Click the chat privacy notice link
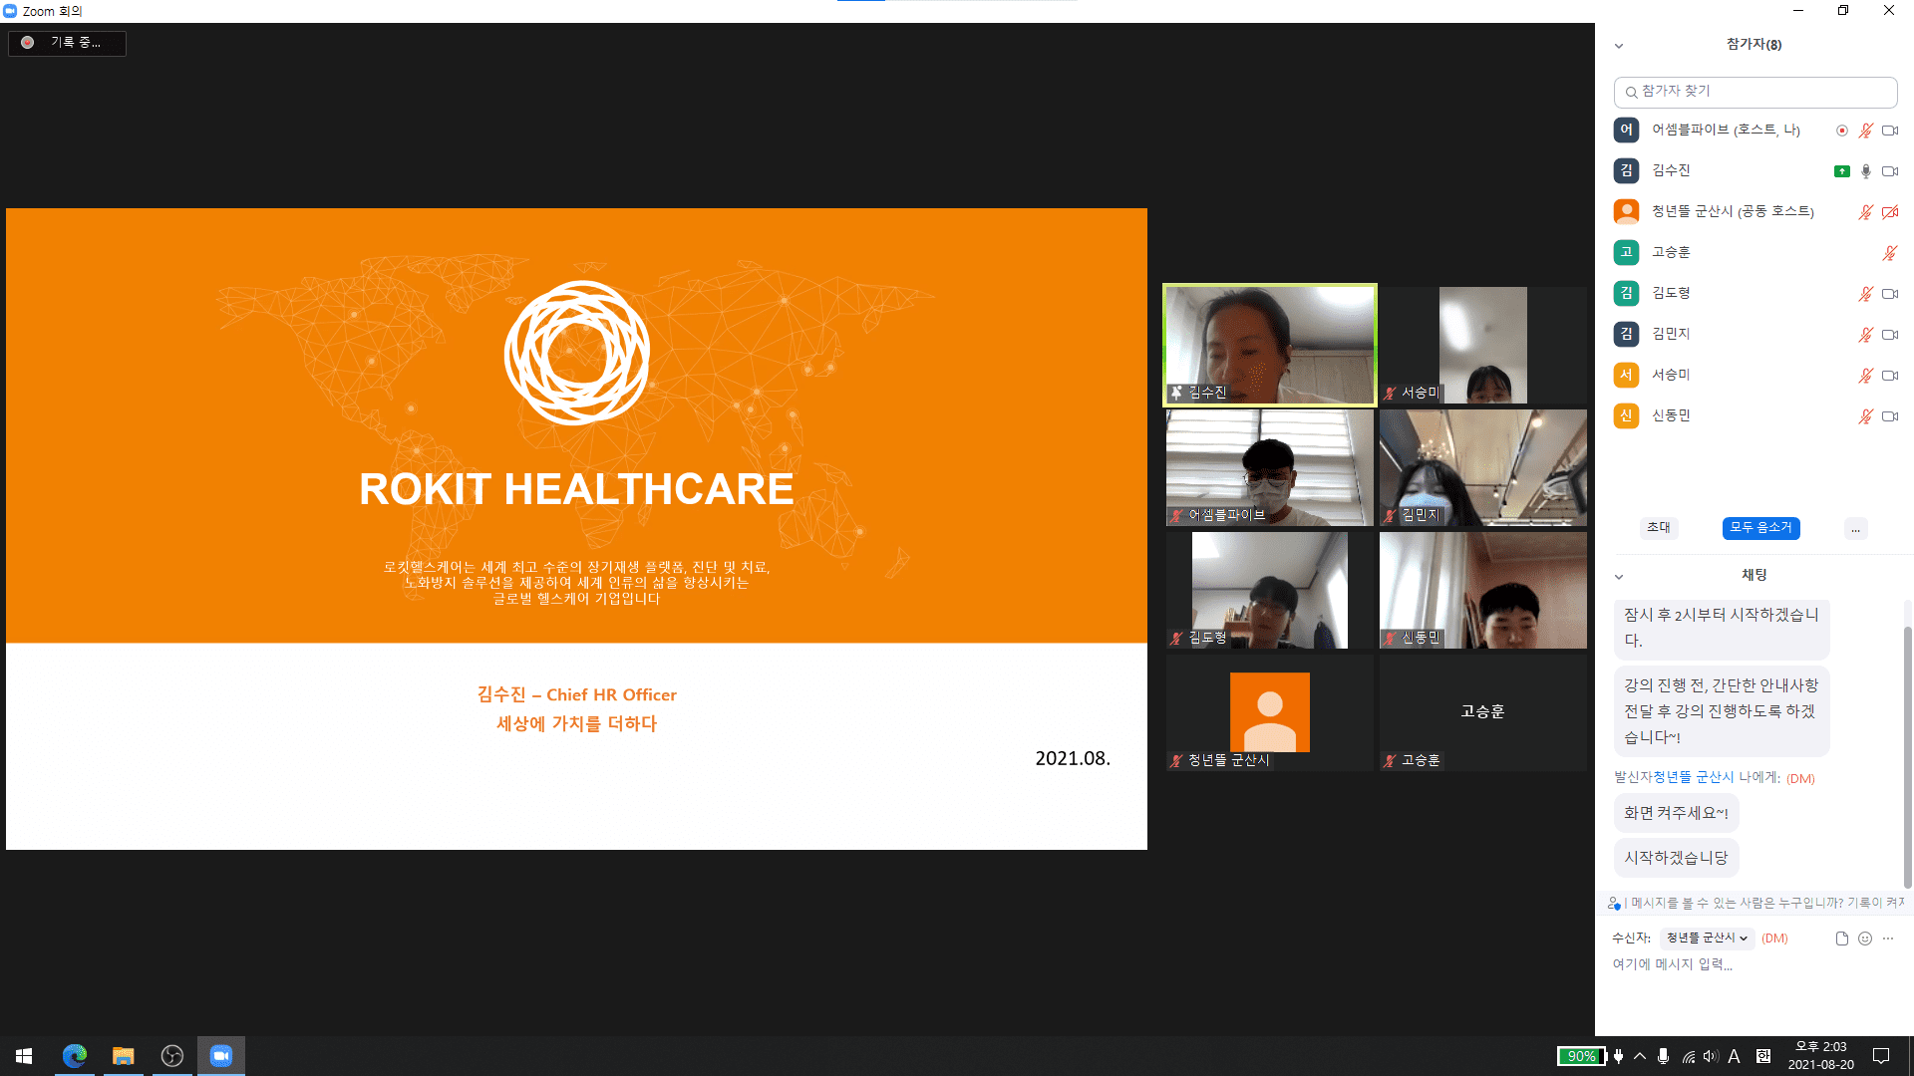The width and height of the screenshot is (1914, 1076). point(1764,903)
